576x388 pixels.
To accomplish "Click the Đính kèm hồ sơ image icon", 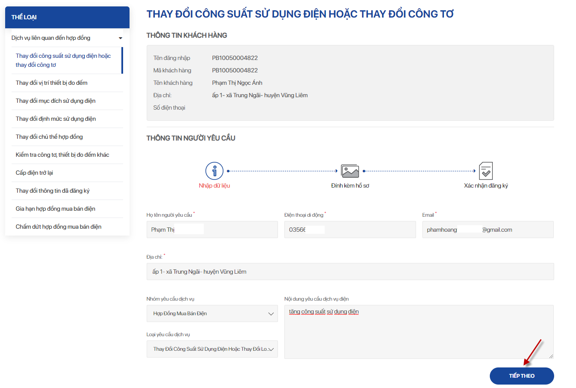I will click(350, 171).
